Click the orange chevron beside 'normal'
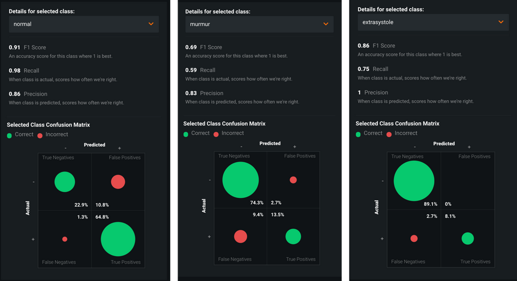The image size is (517, 281). (151, 24)
